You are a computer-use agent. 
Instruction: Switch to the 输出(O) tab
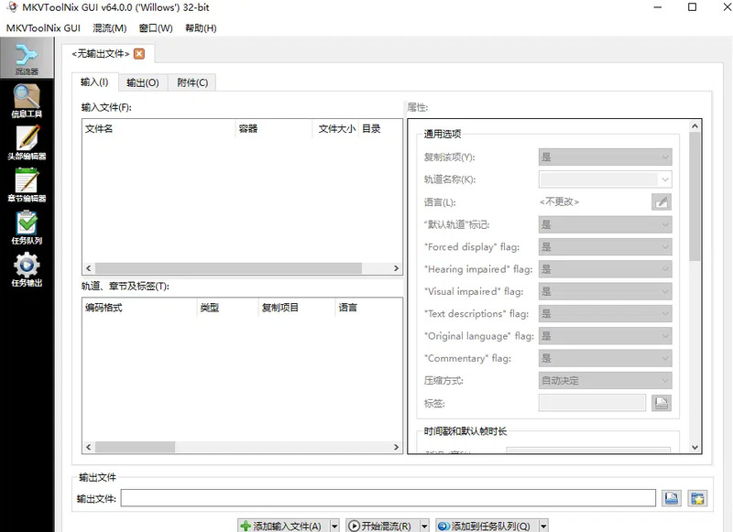142,82
